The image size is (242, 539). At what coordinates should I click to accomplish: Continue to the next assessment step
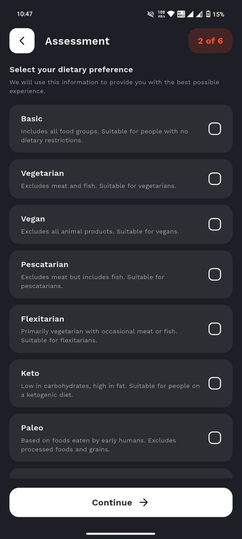[x=121, y=502]
